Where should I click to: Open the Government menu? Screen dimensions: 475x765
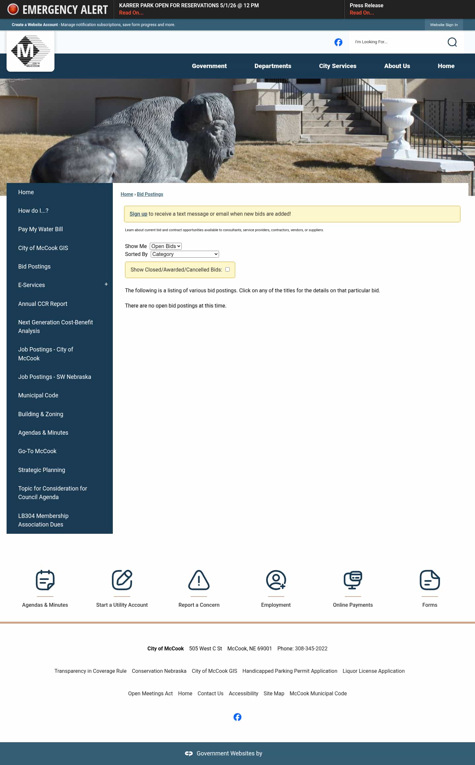[209, 66]
